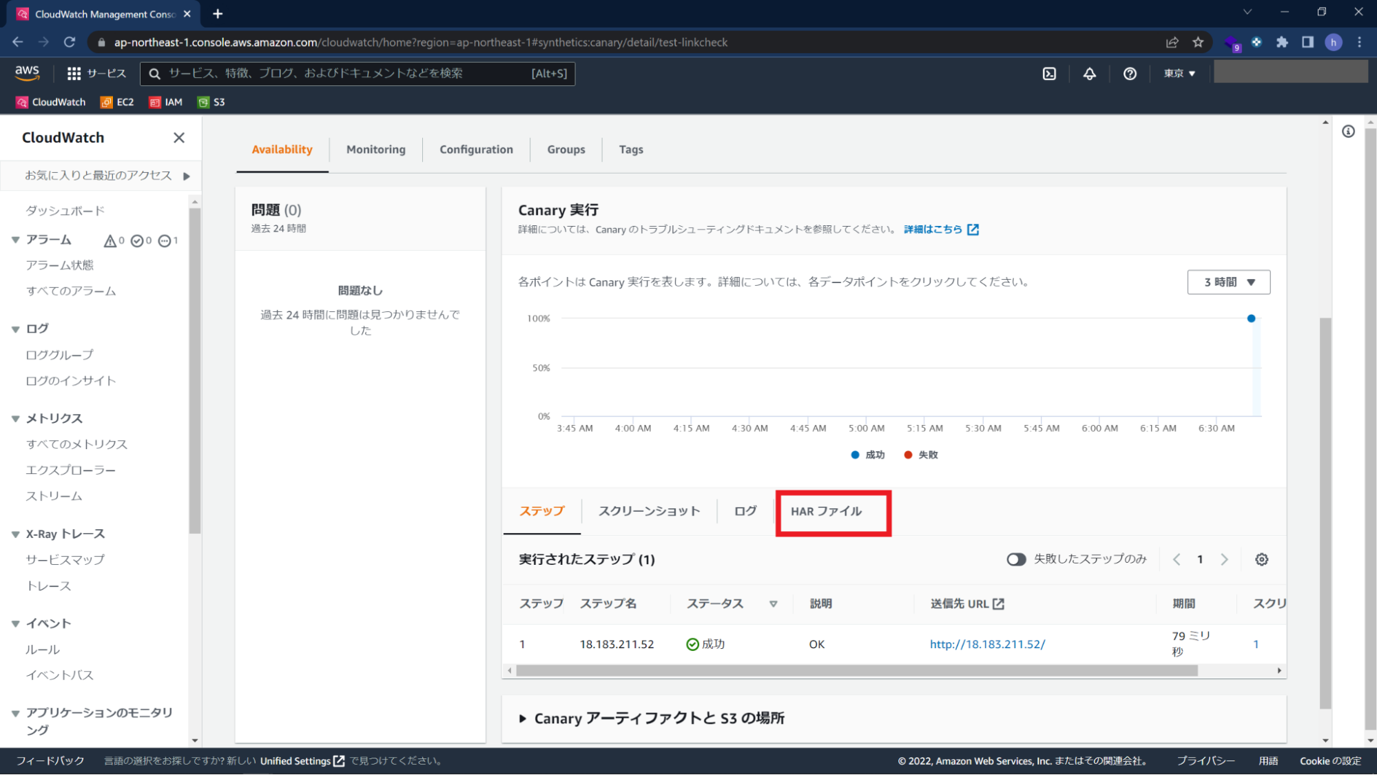
Task: Click the AWS logo home icon
Action: point(27,72)
